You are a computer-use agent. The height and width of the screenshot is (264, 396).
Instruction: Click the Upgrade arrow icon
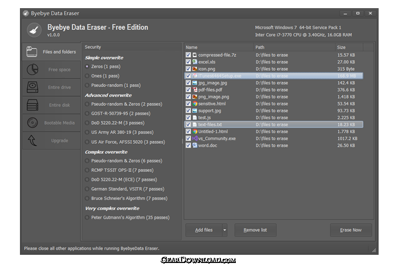point(32,140)
